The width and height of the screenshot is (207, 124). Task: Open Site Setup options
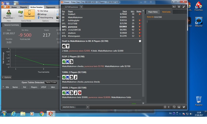point(43,11)
